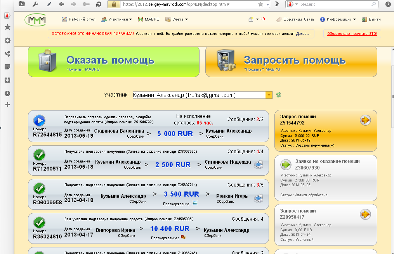Open the wrench settings icon in toolbar

(x=35, y=4)
